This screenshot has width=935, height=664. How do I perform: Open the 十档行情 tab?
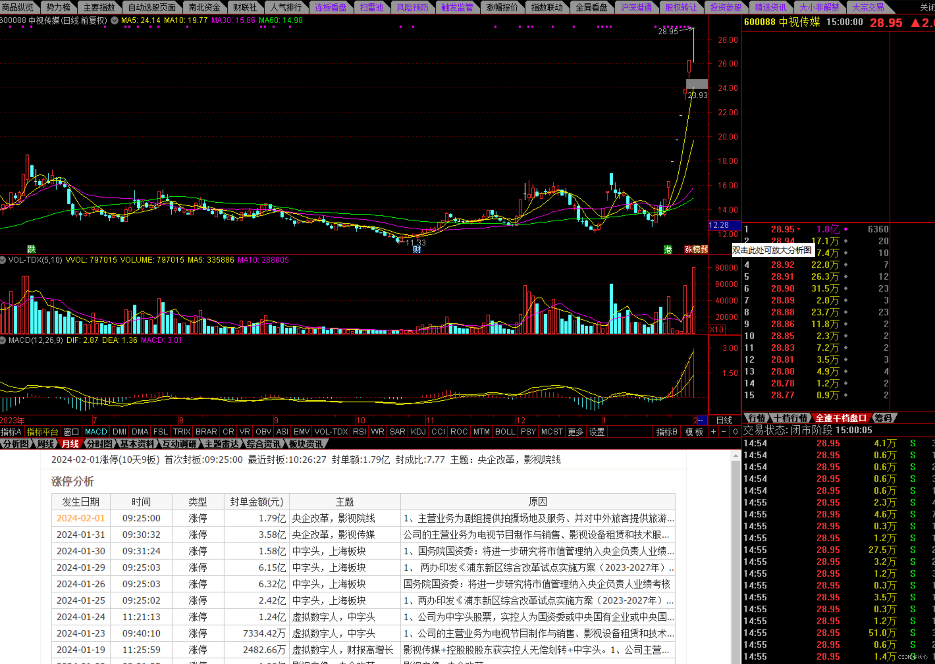pyautogui.click(x=790, y=418)
